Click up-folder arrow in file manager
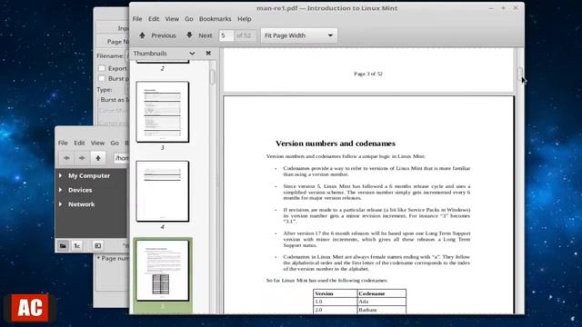The width and height of the screenshot is (582, 327). (98, 158)
